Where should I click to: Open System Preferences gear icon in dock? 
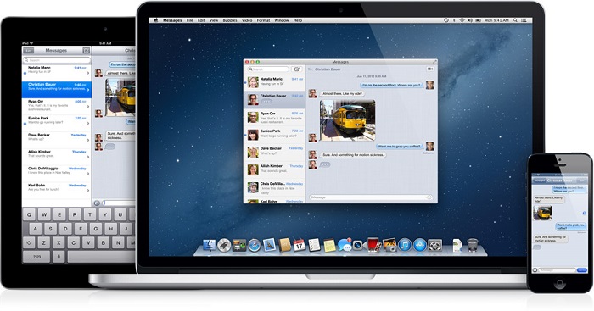click(x=434, y=245)
